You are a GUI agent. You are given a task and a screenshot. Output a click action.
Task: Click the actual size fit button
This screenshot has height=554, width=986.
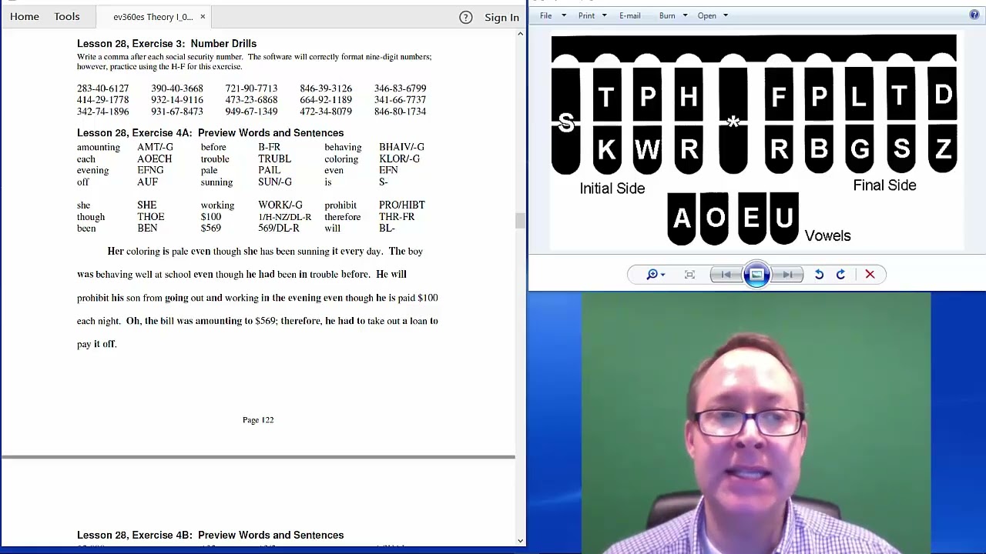[689, 275]
